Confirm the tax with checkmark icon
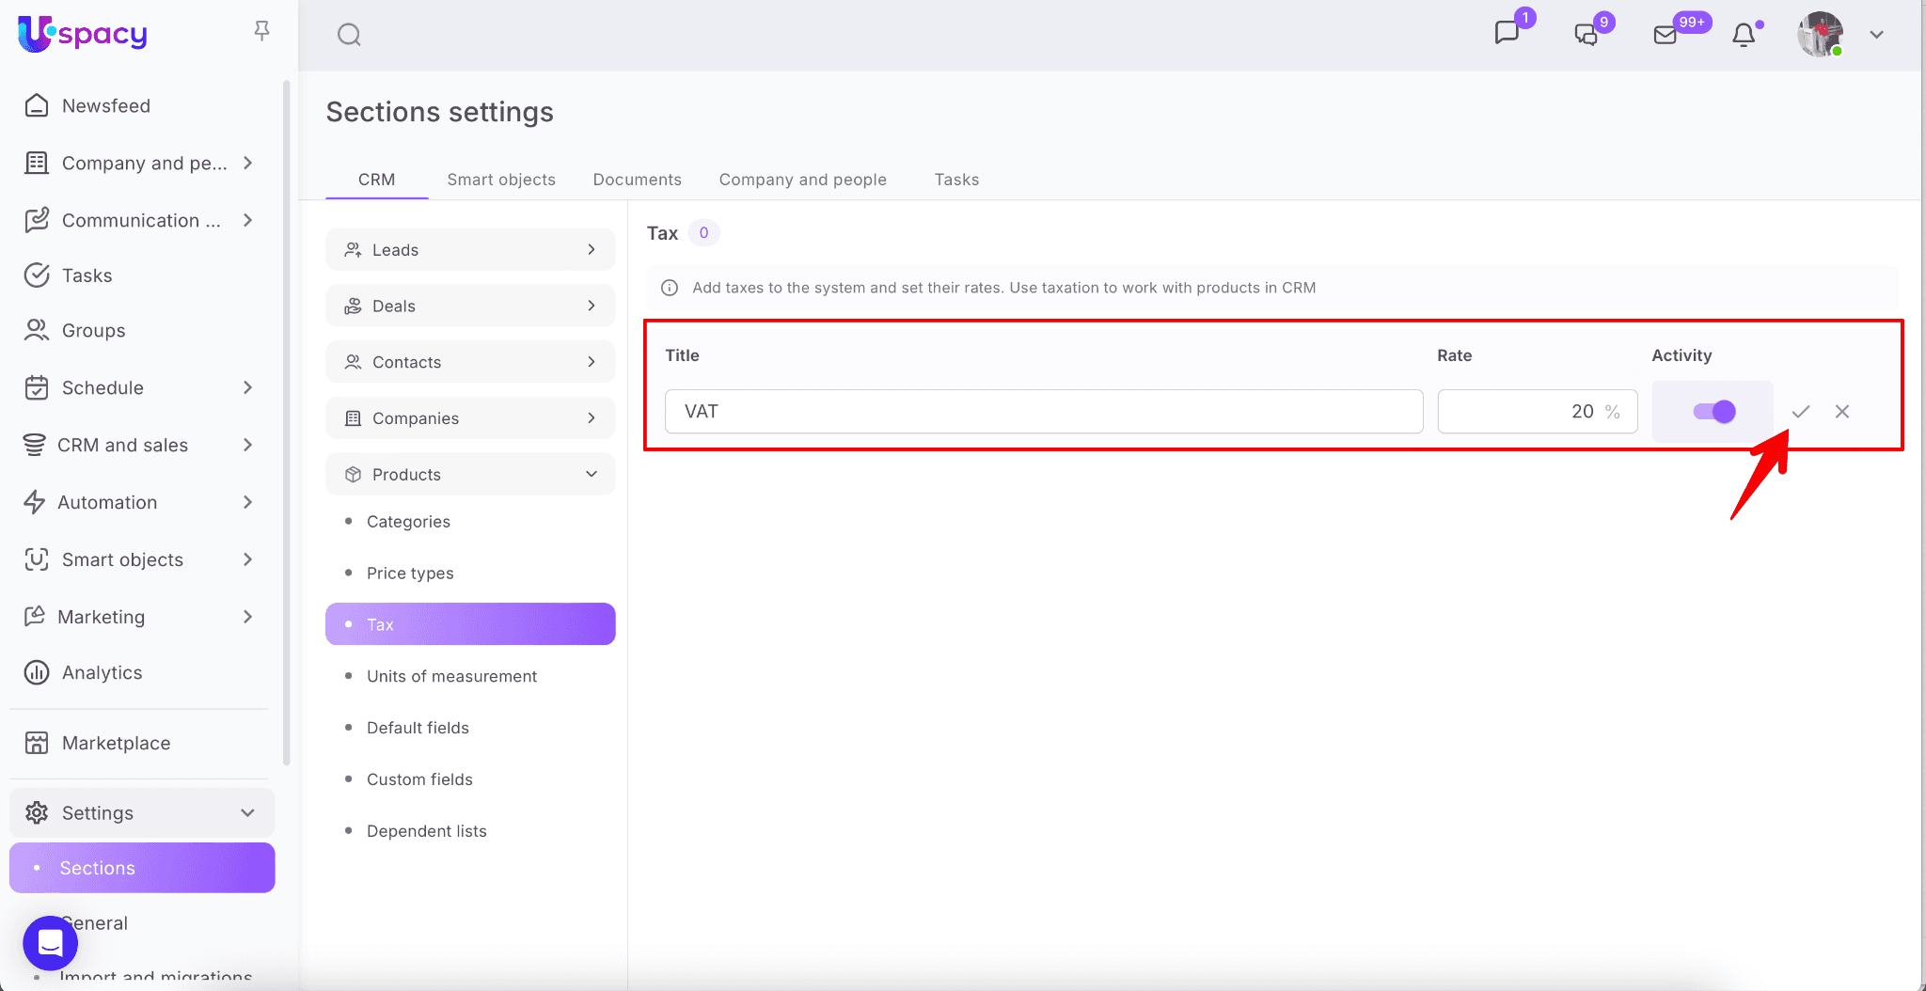 [x=1800, y=412]
